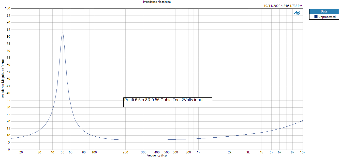Viewport: 340px width, 158px height.
Task: Click the AP logo icon in graph corner
Action: pos(297,12)
